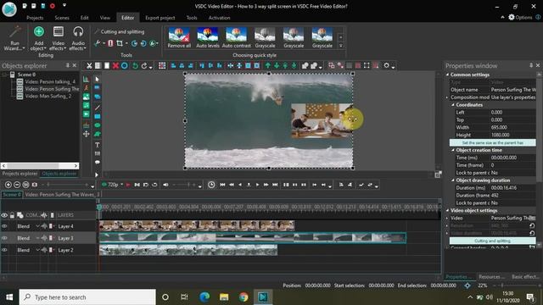Screen dimensions: 543x305
Task: Select the rectangle shape tool
Action: (98, 117)
